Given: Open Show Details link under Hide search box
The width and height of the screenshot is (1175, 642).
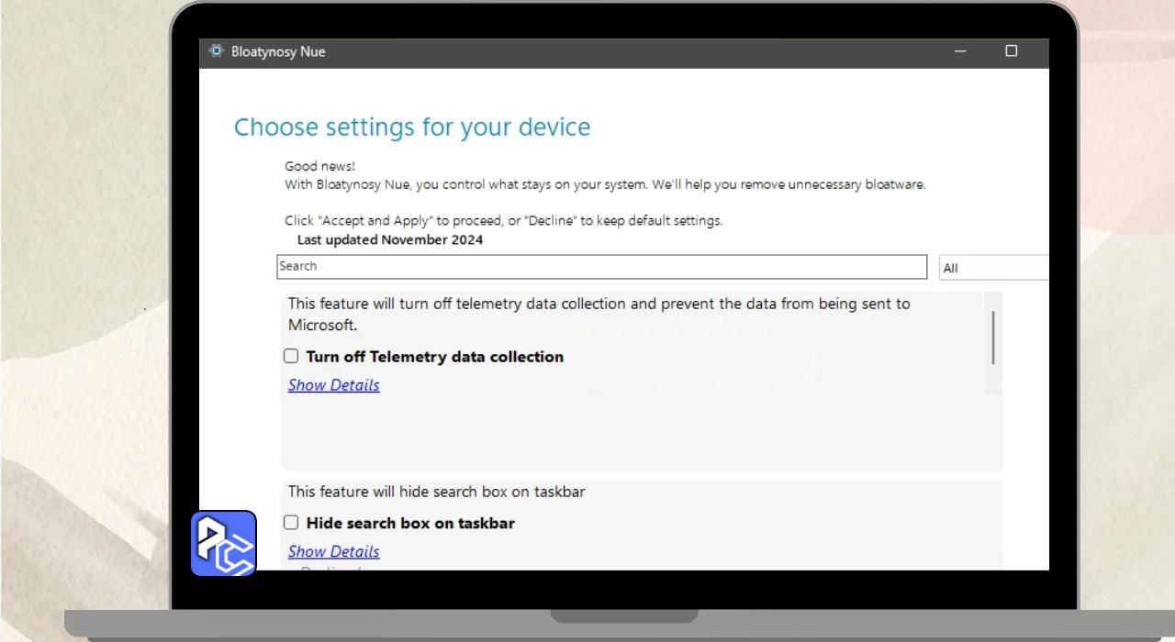Looking at the screenshot, I should (333, 551).
